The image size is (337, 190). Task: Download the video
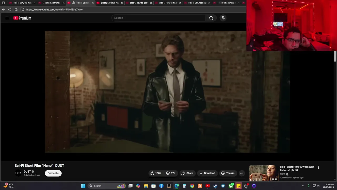(207, 173)
